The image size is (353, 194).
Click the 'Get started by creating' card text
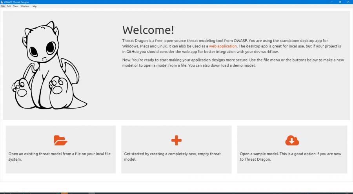[x=173, y=156]
